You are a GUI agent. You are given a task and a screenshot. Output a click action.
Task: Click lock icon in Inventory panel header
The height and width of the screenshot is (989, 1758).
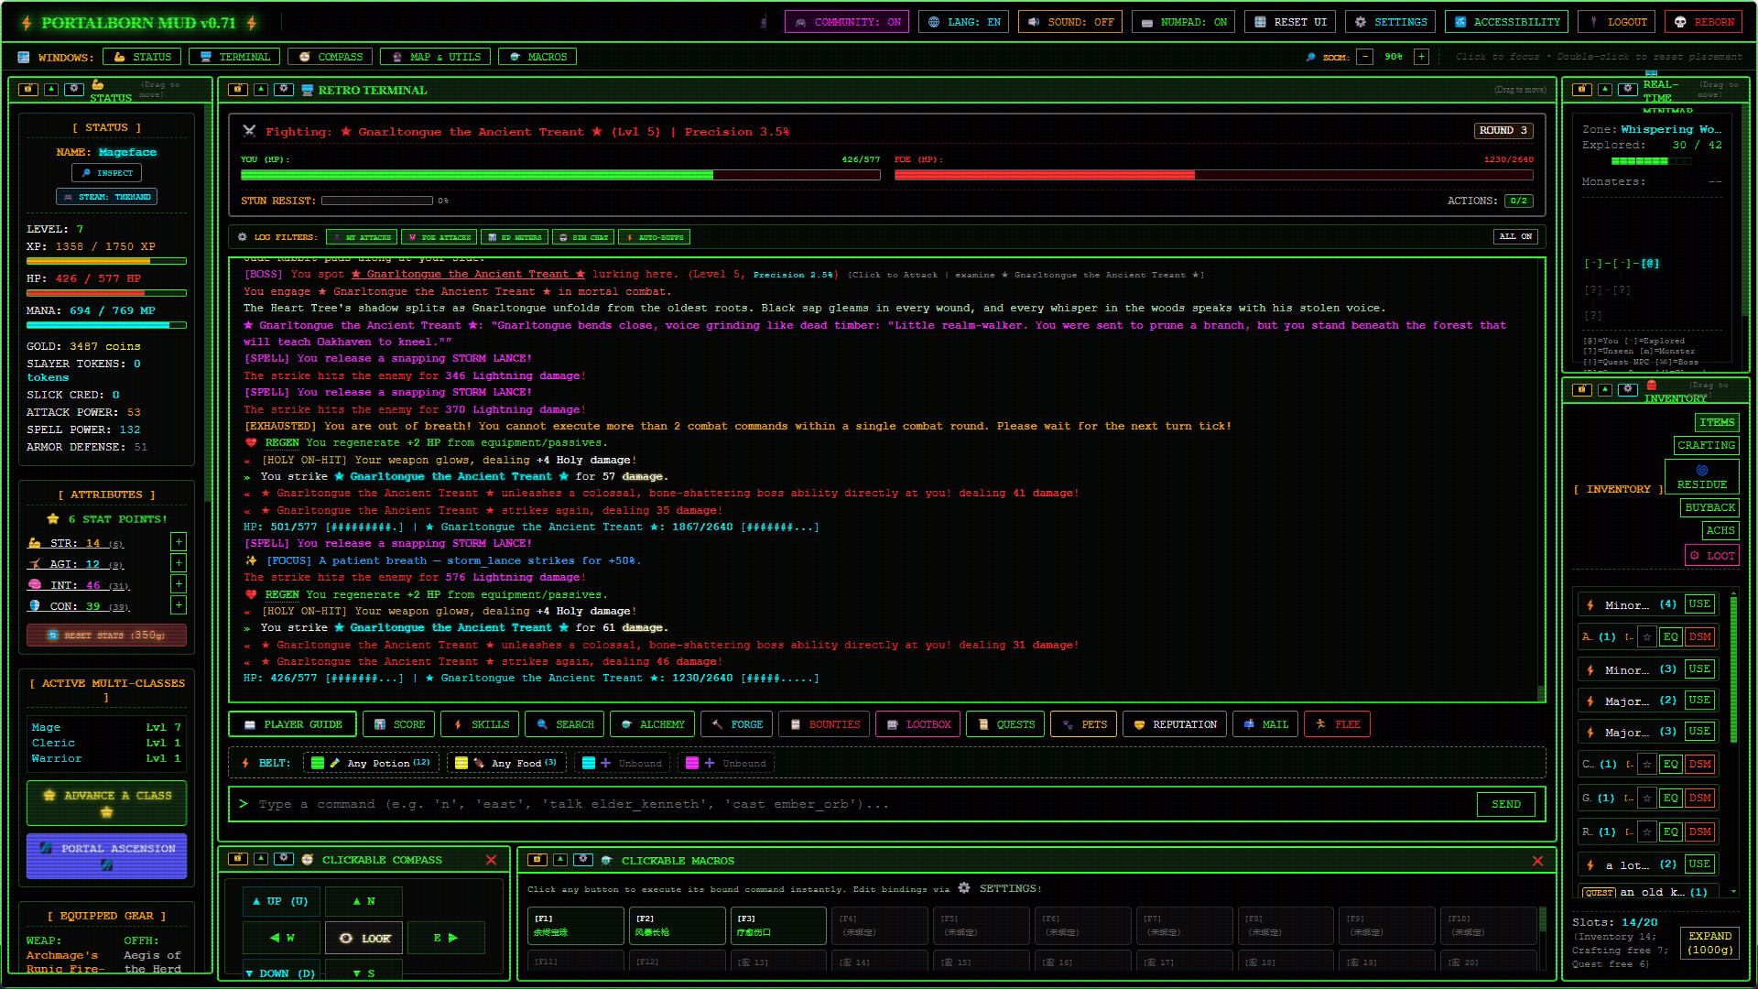[1582, 390]
